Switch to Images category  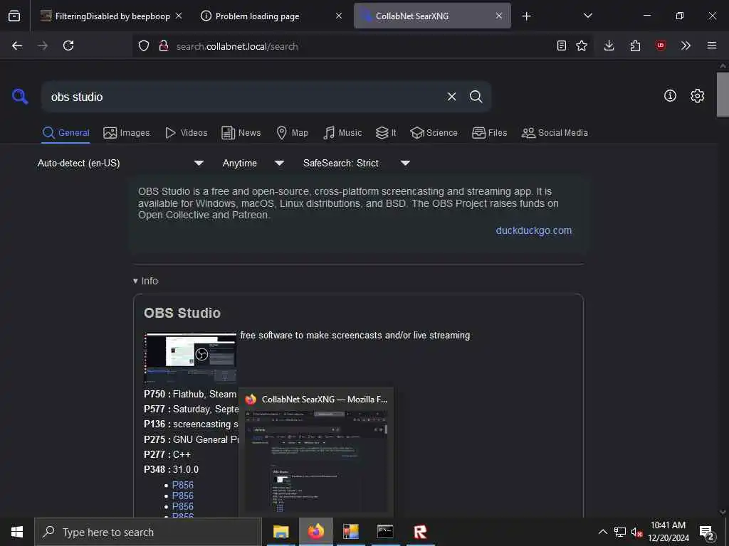click(x=127, y=133)
